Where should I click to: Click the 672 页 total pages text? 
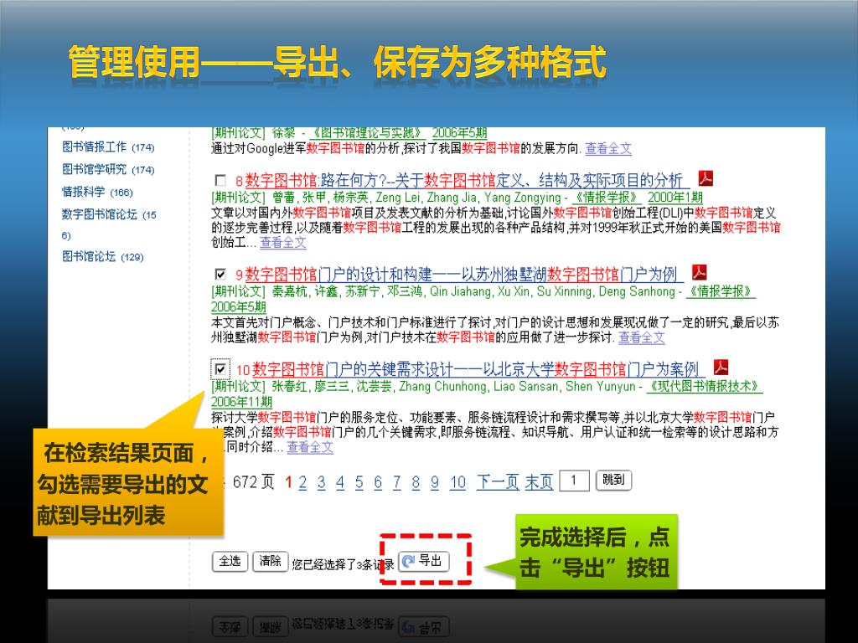253,481
